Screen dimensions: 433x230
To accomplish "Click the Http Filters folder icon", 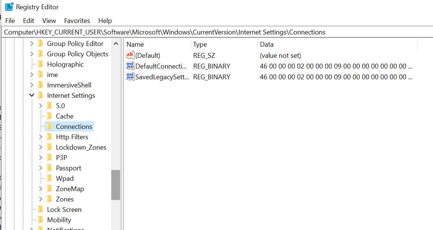I will coord(49,137).
